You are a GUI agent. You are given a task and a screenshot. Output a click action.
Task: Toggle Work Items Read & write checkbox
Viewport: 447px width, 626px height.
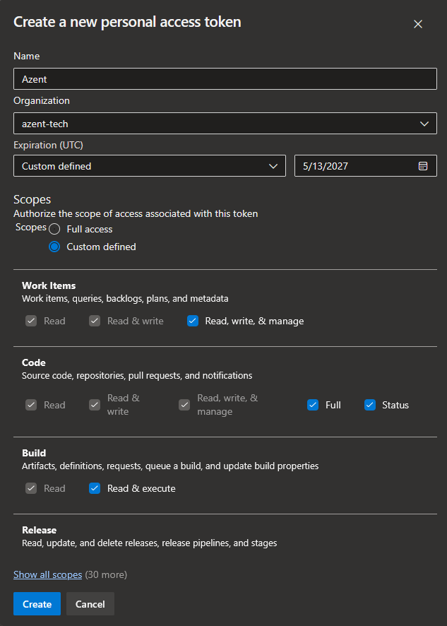[x=95, y=321]
